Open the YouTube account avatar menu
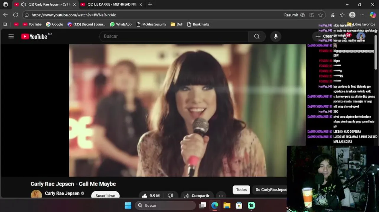The image size is (379, 212). point(361,37)
